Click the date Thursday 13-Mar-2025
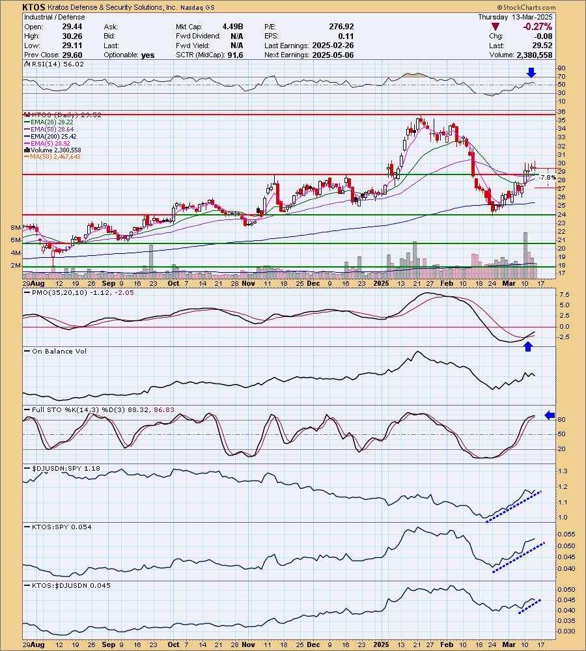Viewport: 586px width, 651px height. tap(515, 17)
